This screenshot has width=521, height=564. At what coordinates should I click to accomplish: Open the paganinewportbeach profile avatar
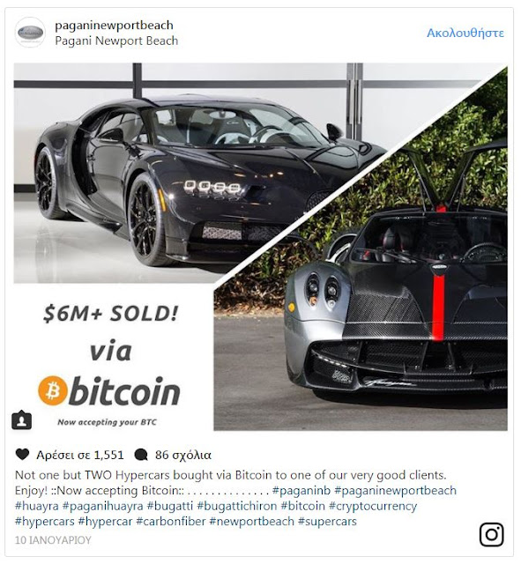[x=30, y=33]
